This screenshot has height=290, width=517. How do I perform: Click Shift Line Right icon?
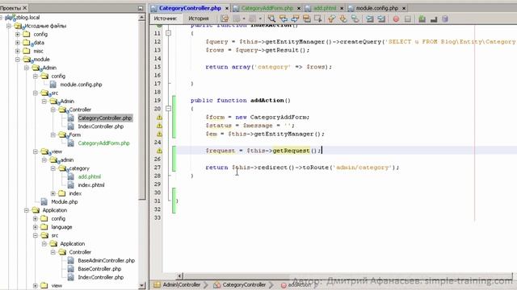pos(381,19)
